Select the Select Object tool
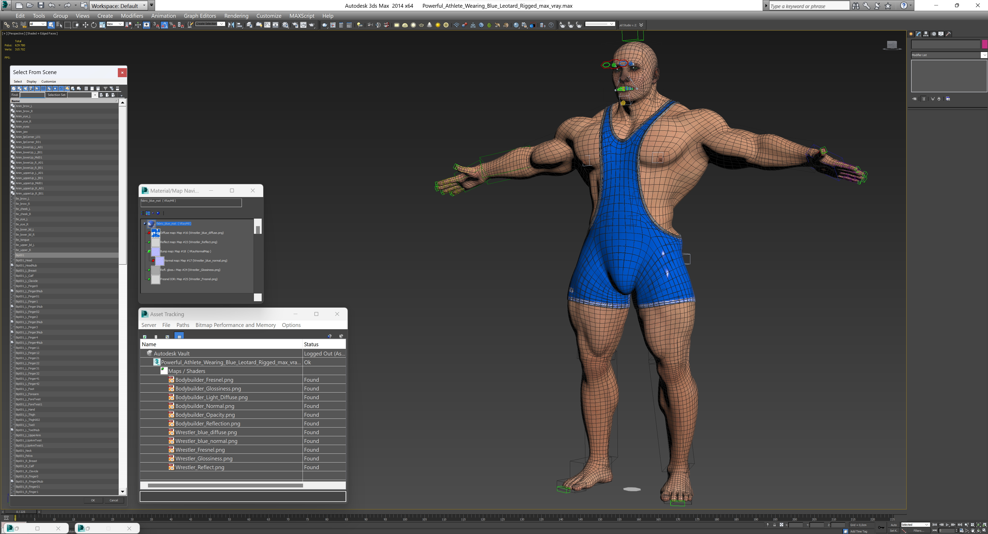 (x=51, y=25)
